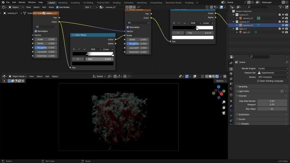Viewport: 290px width, 163px height.
Task: Click the Color Ramp gradient bar
Action: click(x=93, y=54)
